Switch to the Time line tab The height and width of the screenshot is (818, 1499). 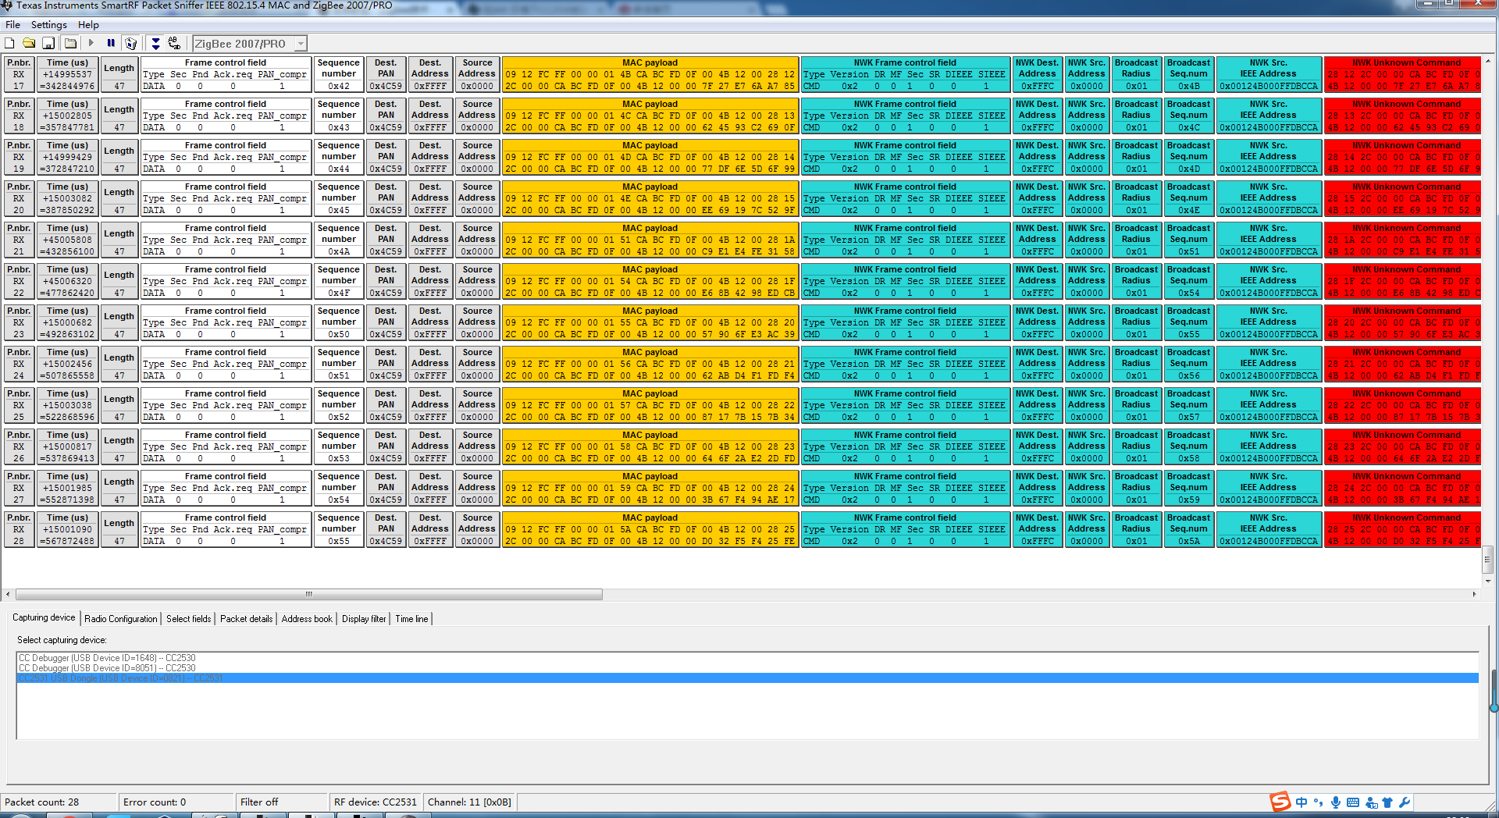click(x=411, y=619)
